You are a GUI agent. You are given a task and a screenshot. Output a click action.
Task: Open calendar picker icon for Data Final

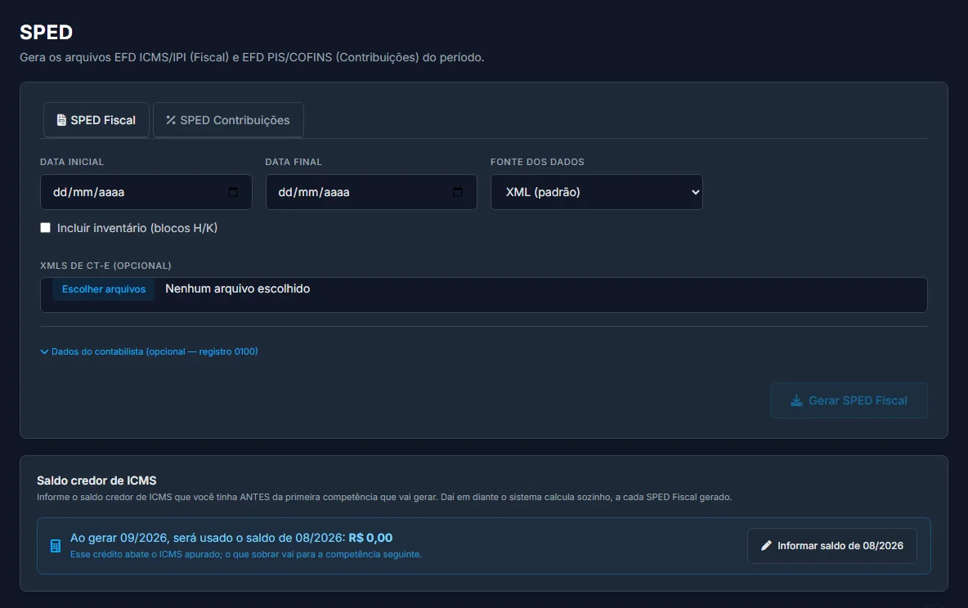pyautogui.click(x=458, y=192)
